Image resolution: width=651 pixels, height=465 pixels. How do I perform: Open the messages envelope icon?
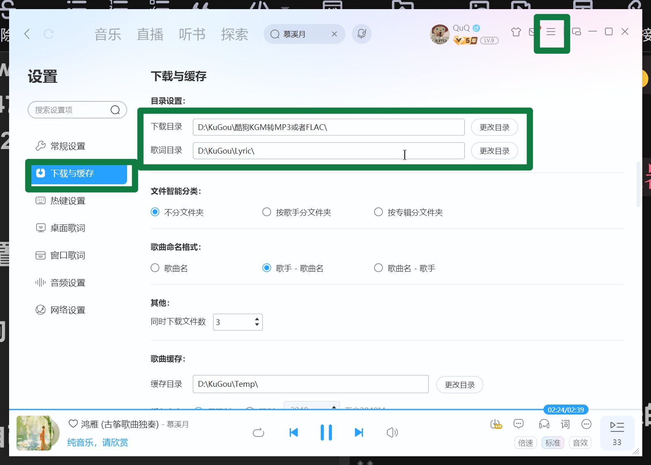(533, 32)
